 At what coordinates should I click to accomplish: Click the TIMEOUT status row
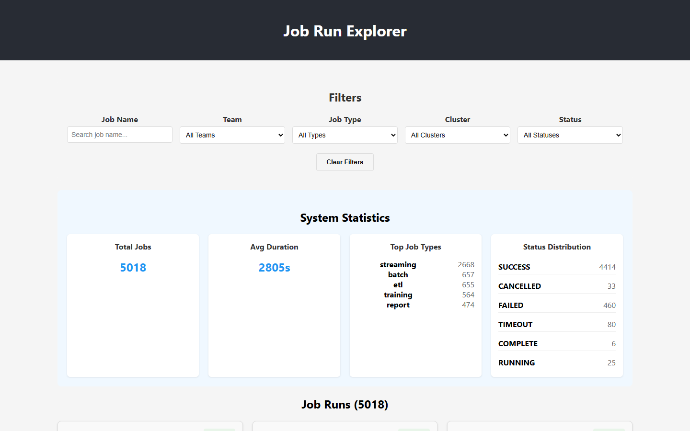tap(557, 325)
